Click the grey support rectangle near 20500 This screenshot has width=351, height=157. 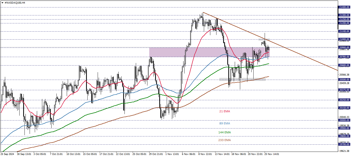(x=242, y=79)
